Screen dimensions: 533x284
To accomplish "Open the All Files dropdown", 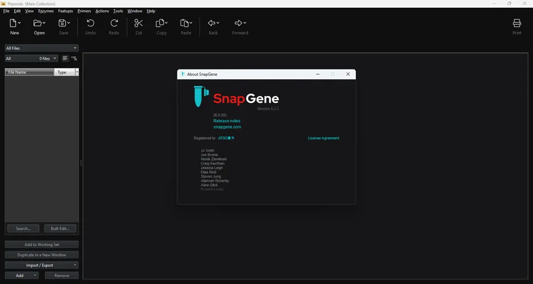I will pos(41,48).
